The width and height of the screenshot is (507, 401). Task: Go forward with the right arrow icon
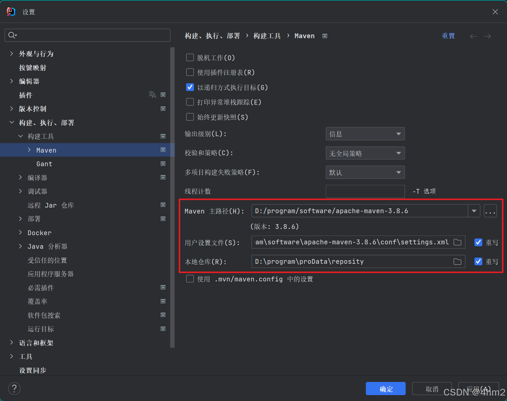tap(488, 36)
